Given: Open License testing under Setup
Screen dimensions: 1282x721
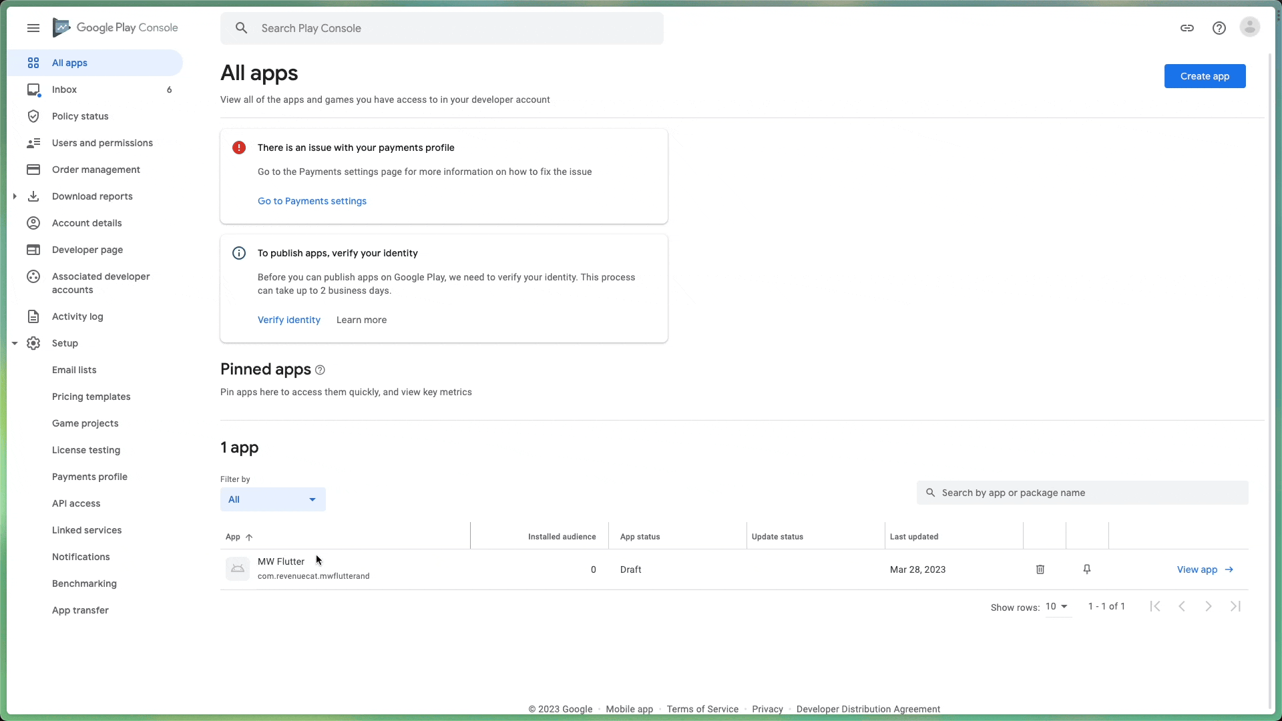Looking at the screenshot, I should (x=86, y=450).
